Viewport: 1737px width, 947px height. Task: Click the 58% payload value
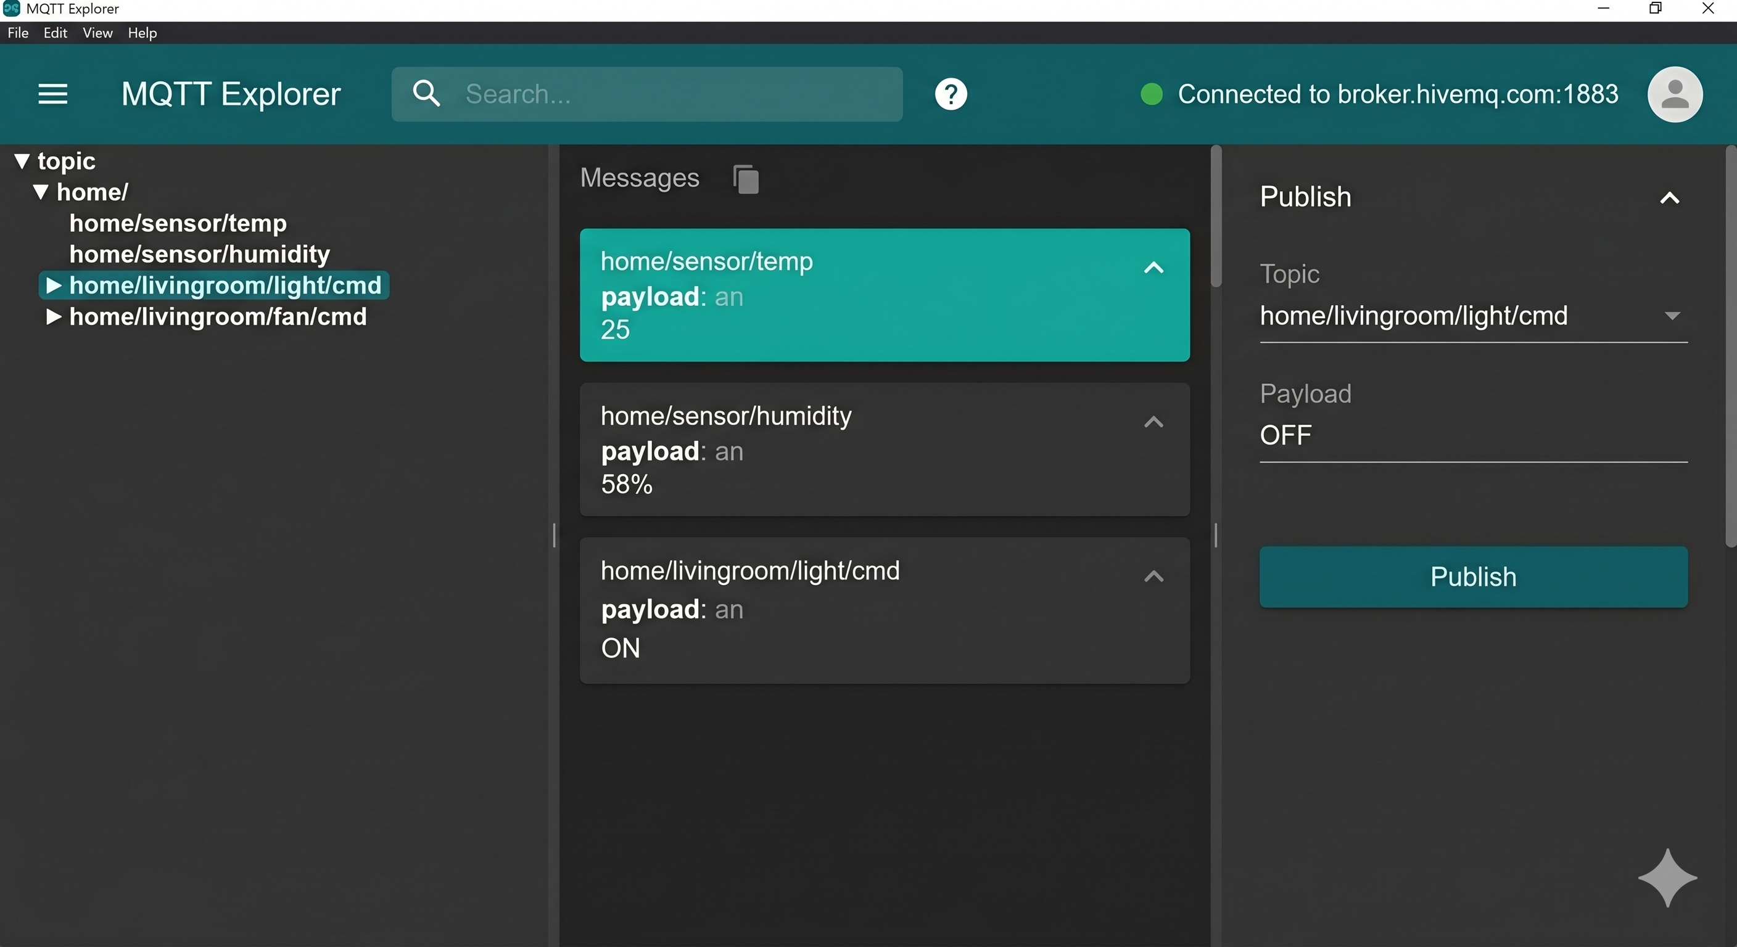(627, 484)
